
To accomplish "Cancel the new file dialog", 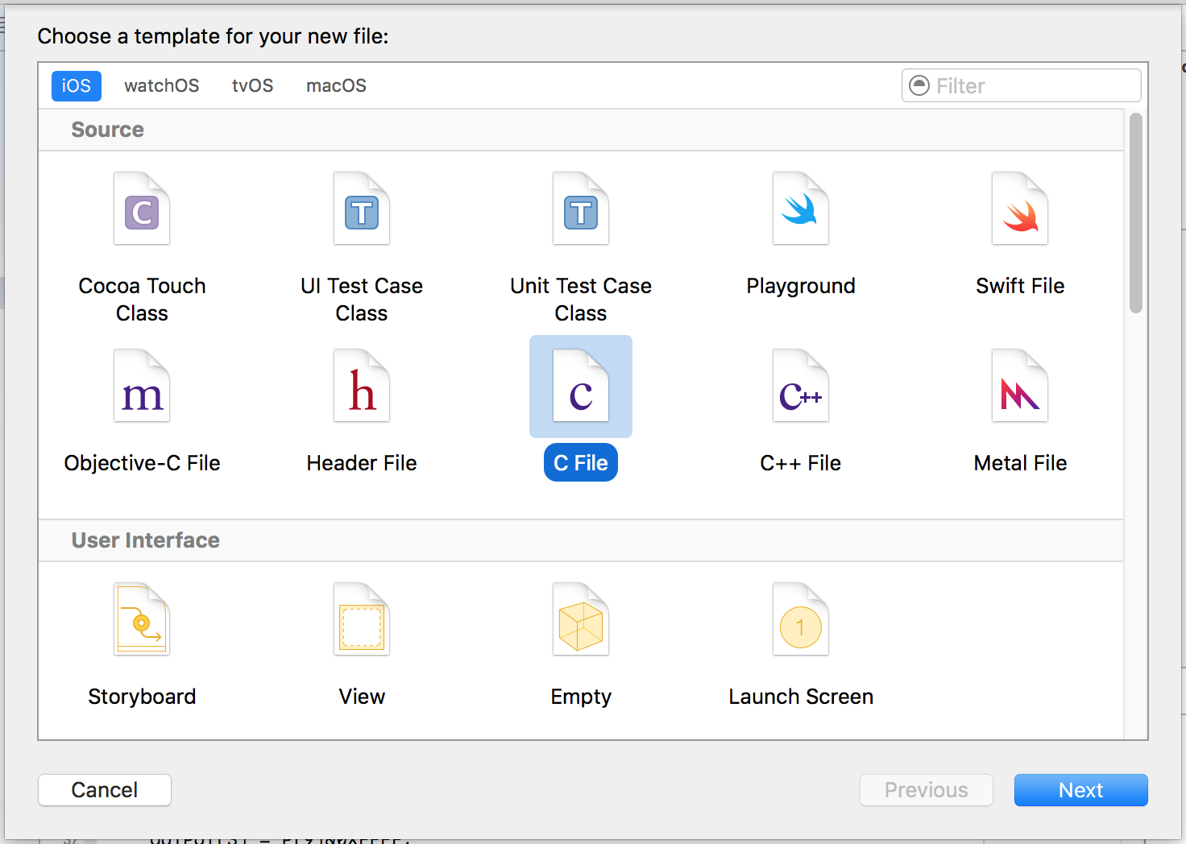I will 105,790.
